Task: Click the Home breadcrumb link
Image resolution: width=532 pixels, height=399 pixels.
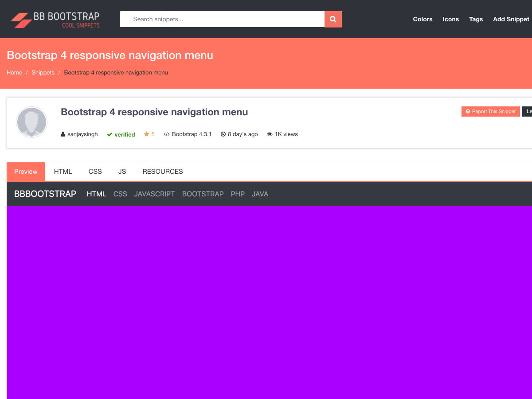Action: (x=14, y=73)
